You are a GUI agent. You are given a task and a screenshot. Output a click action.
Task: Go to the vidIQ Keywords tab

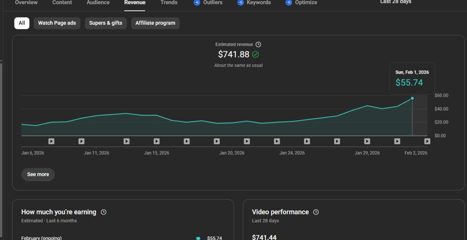254,3
